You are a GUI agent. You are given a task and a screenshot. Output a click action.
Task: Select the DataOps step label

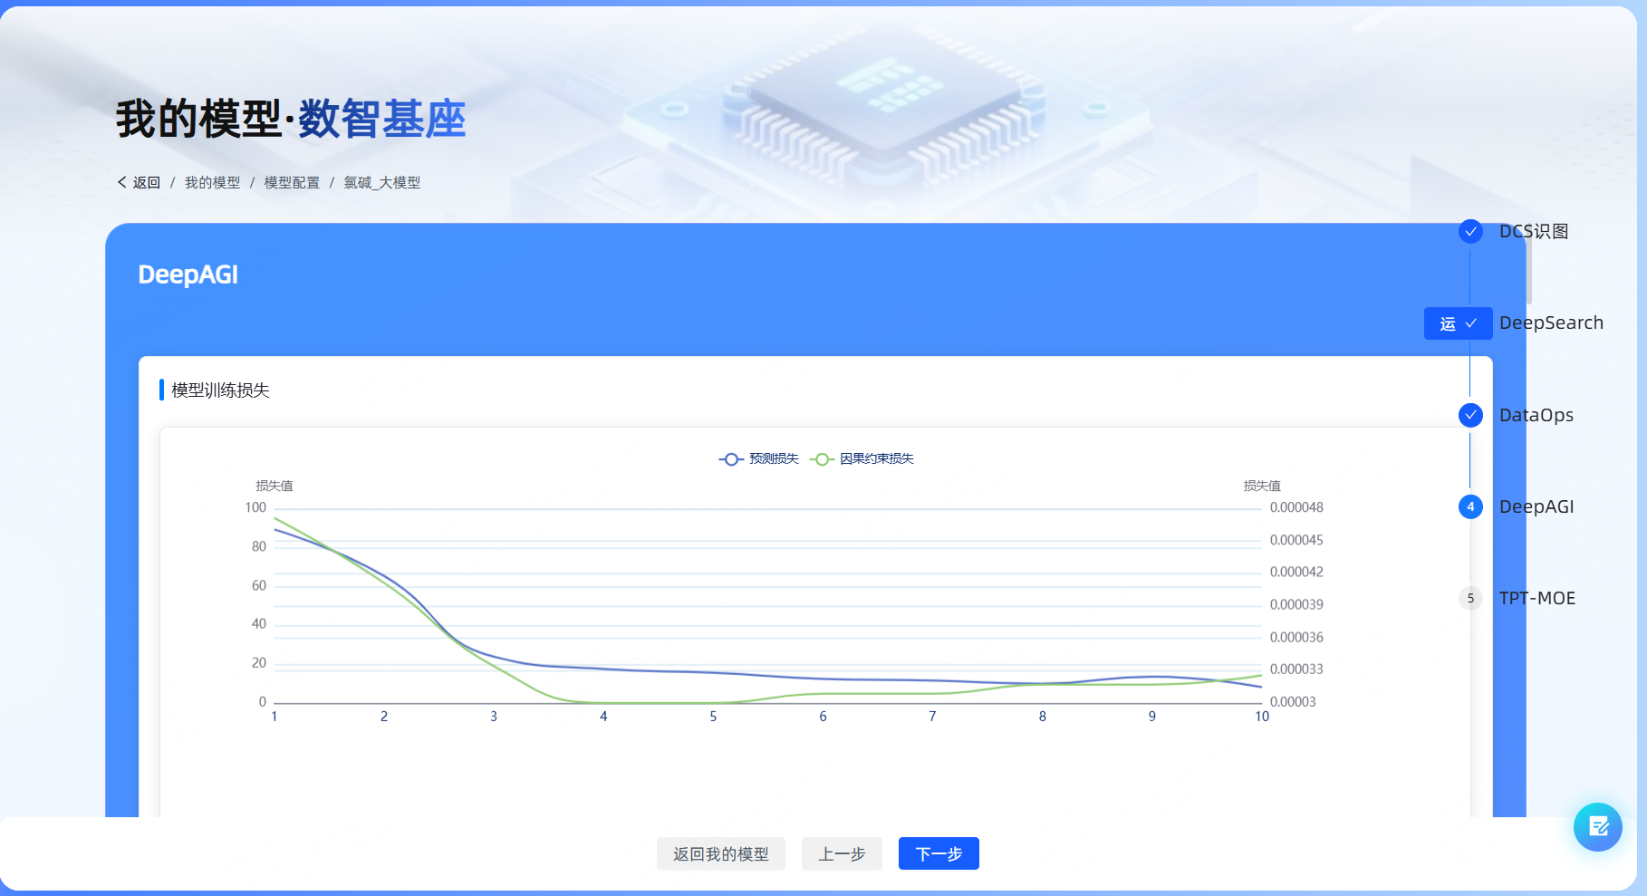1536,415
